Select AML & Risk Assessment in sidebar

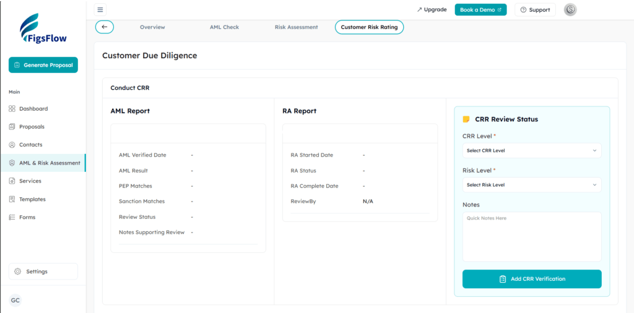pos(43,163)
